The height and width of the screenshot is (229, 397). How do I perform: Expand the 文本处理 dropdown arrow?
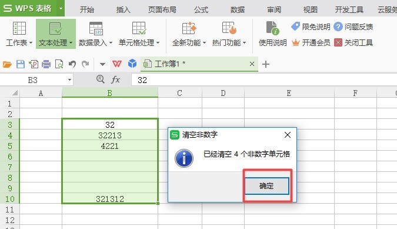pyautogui.click(x=71, y=43)
